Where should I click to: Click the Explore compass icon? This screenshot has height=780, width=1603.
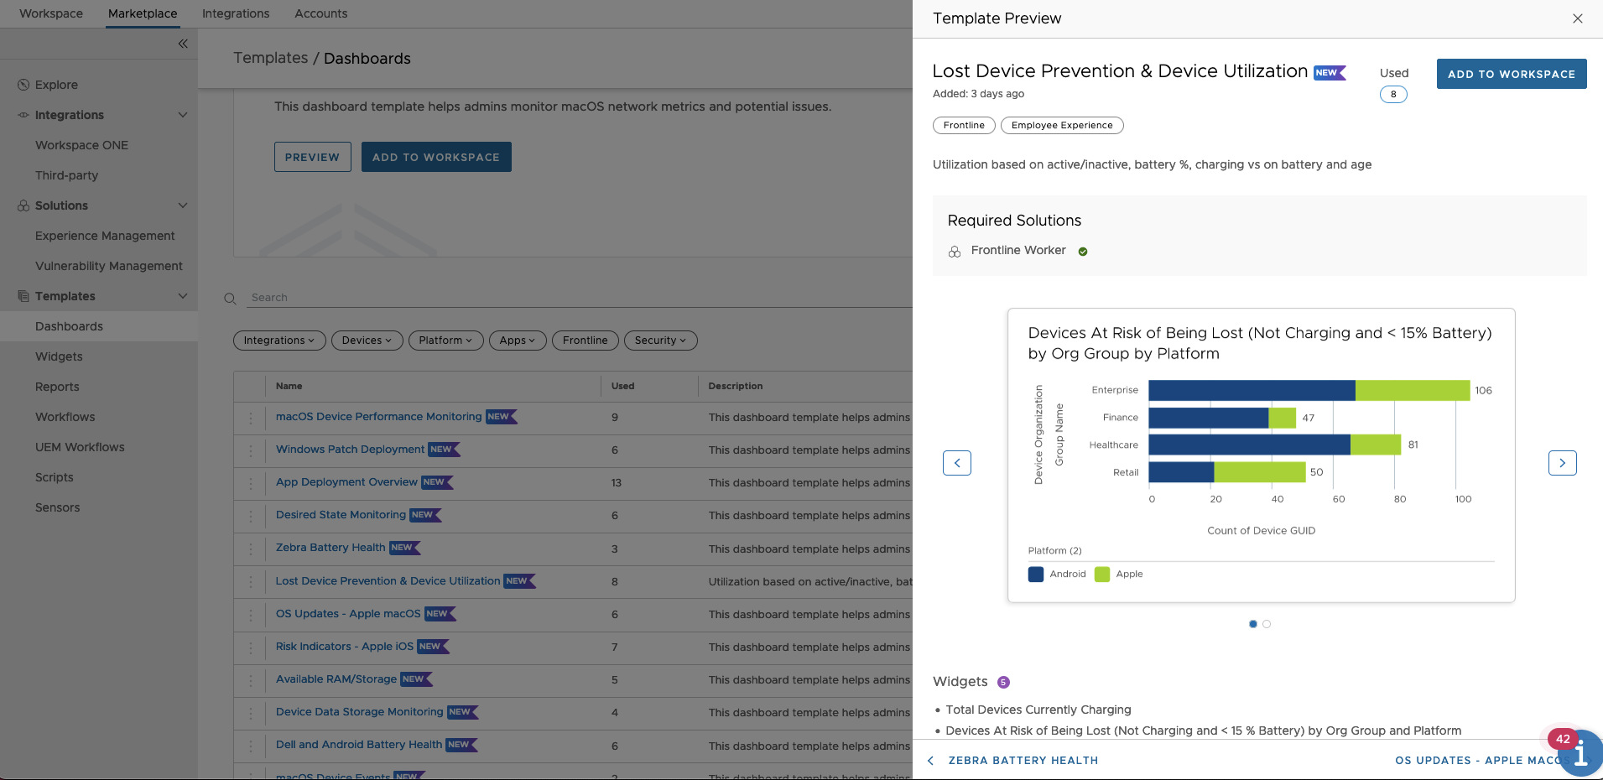click(23, 85)
